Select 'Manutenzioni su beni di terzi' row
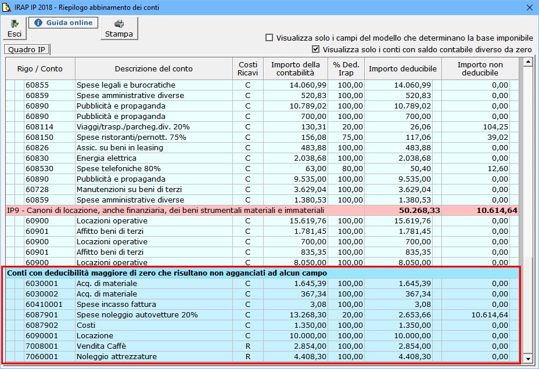The image size is (539, 369). [262, 190]
